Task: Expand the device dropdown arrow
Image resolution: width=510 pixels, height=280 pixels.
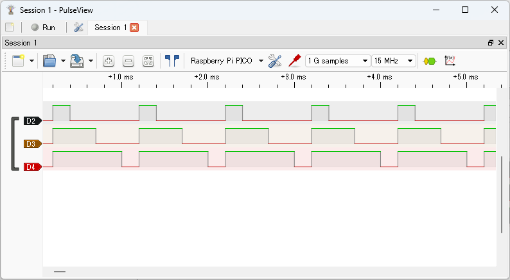Action: tap(261, 61)
